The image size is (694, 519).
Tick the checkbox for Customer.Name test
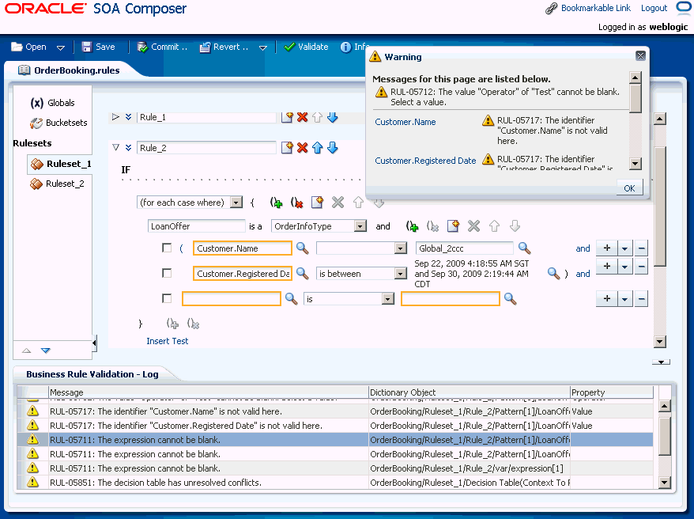[x=167, y=248]
